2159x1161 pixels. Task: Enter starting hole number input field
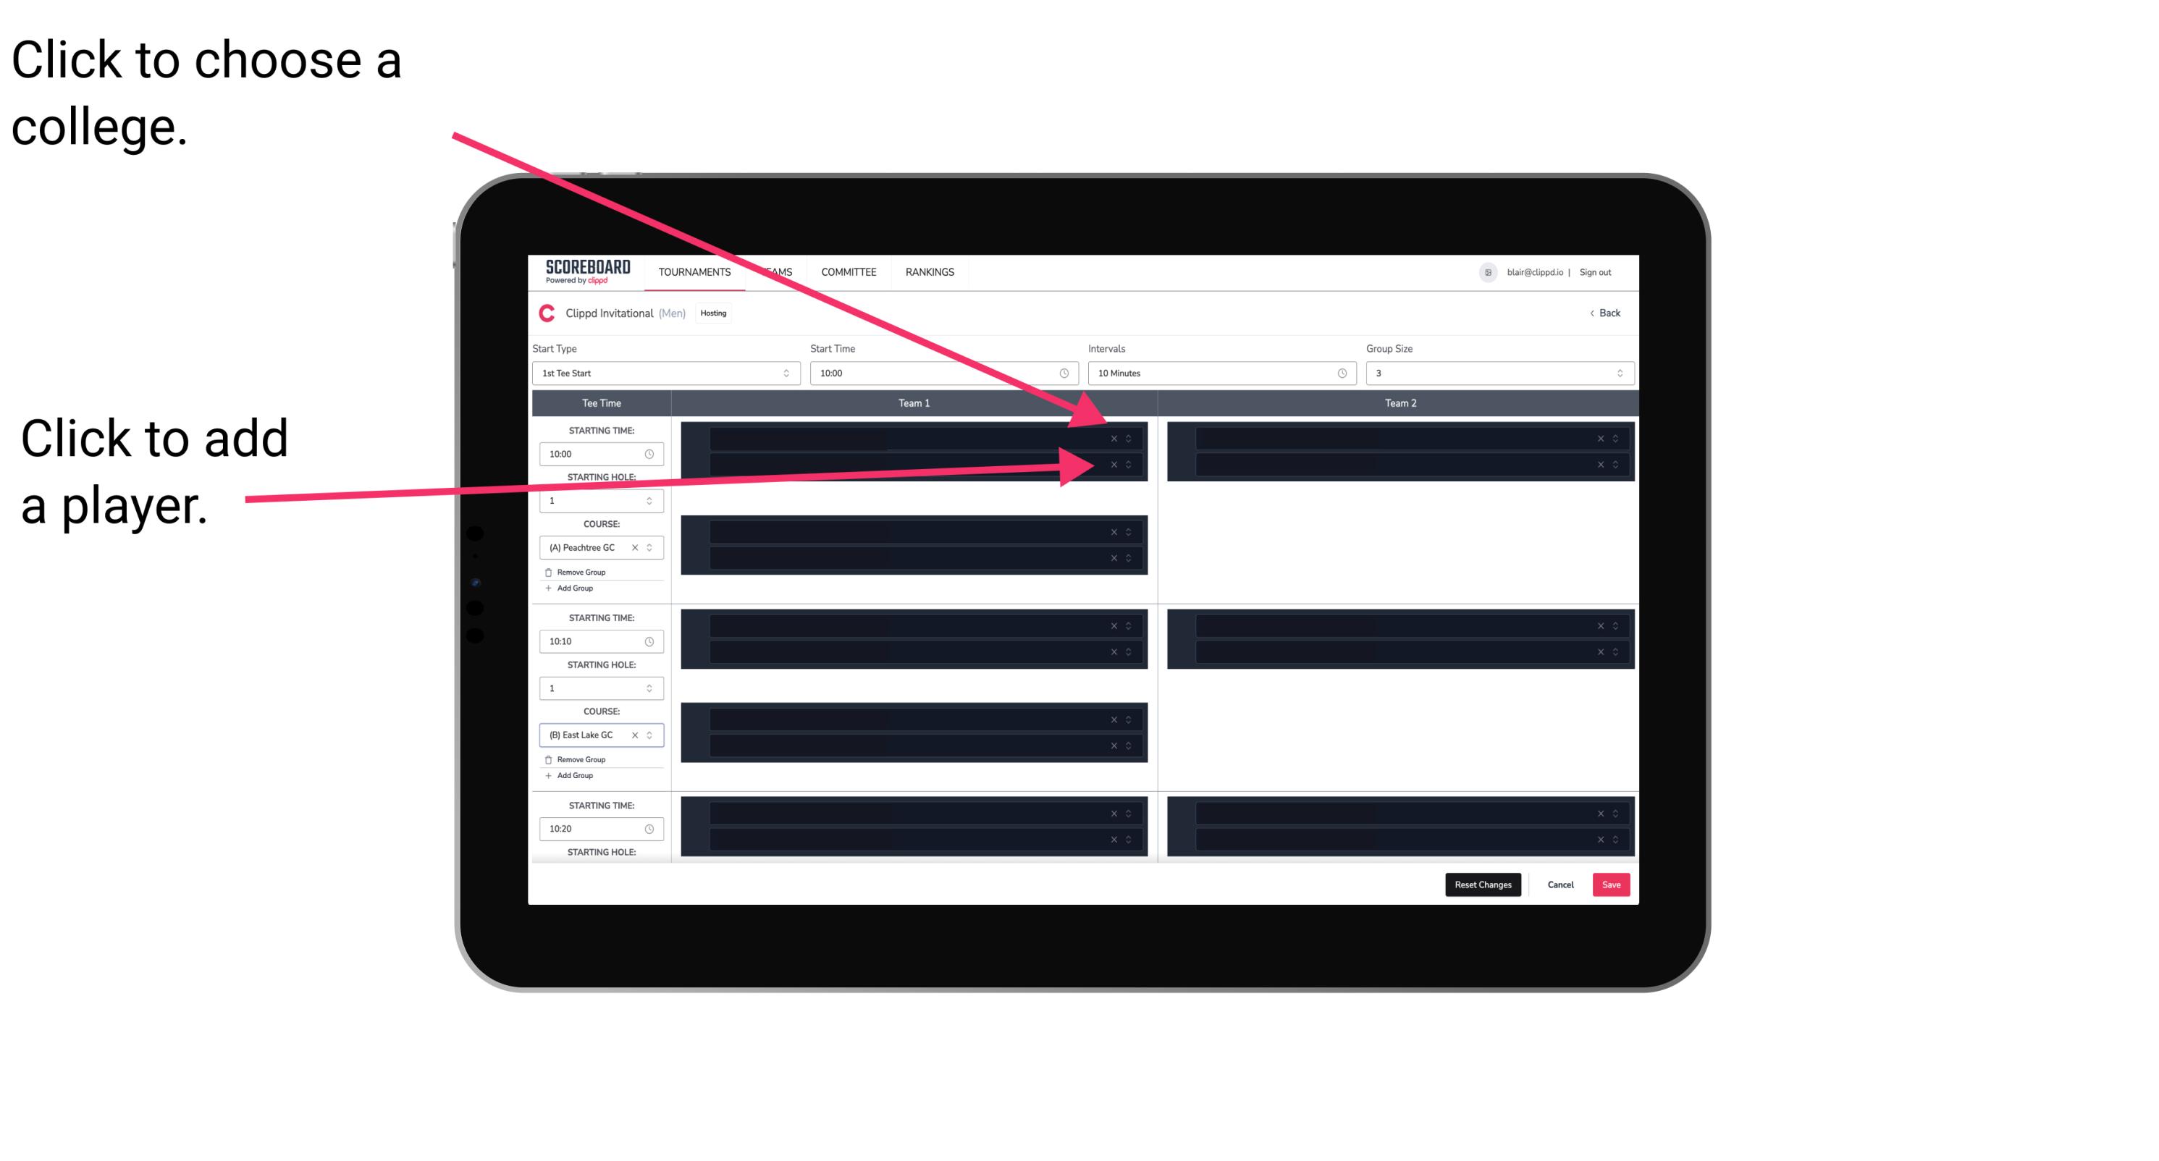pos(597,502)
